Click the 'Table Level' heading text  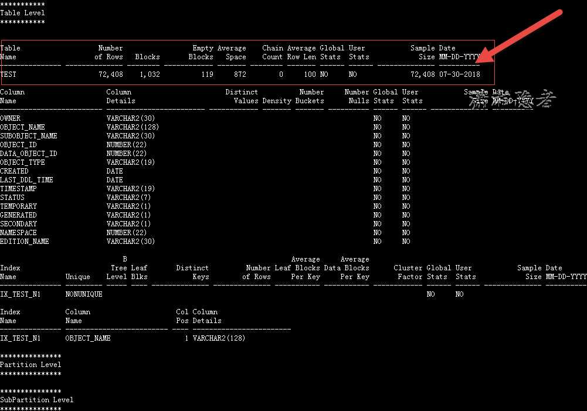[22, 13]
